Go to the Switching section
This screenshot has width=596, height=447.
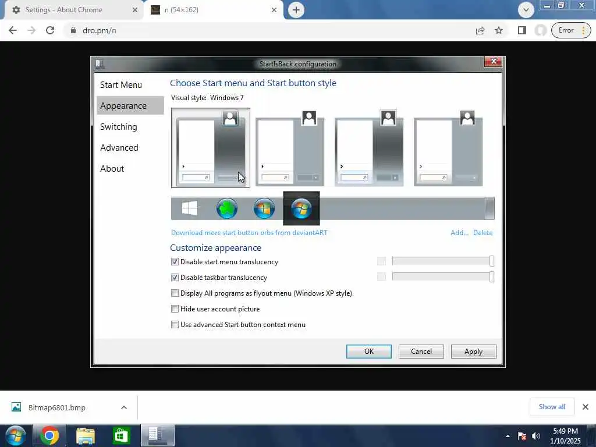[x=119, y=126]
